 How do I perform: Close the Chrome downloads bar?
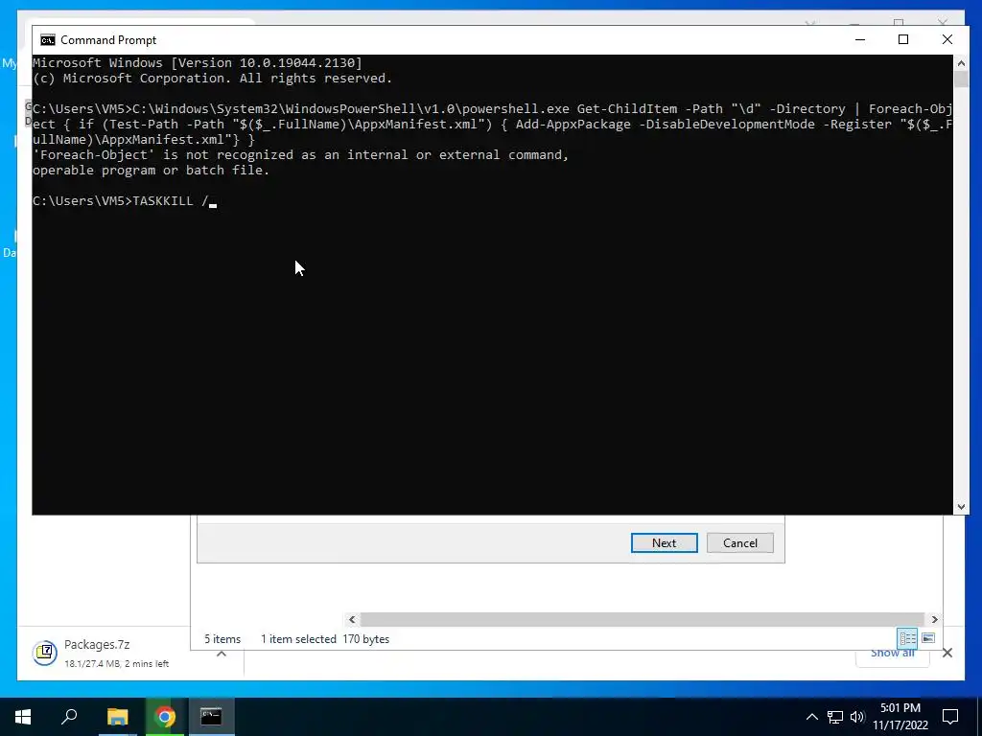(947, 654)
